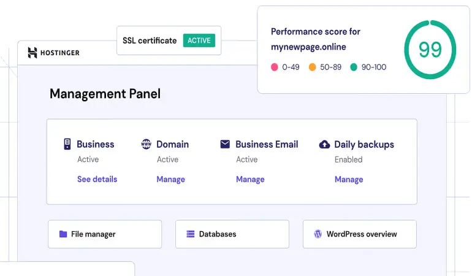Viewport: 472px width, 276px height.
Task: Click the mynewpage.online domain text
Action: click(x=308, y=47)
